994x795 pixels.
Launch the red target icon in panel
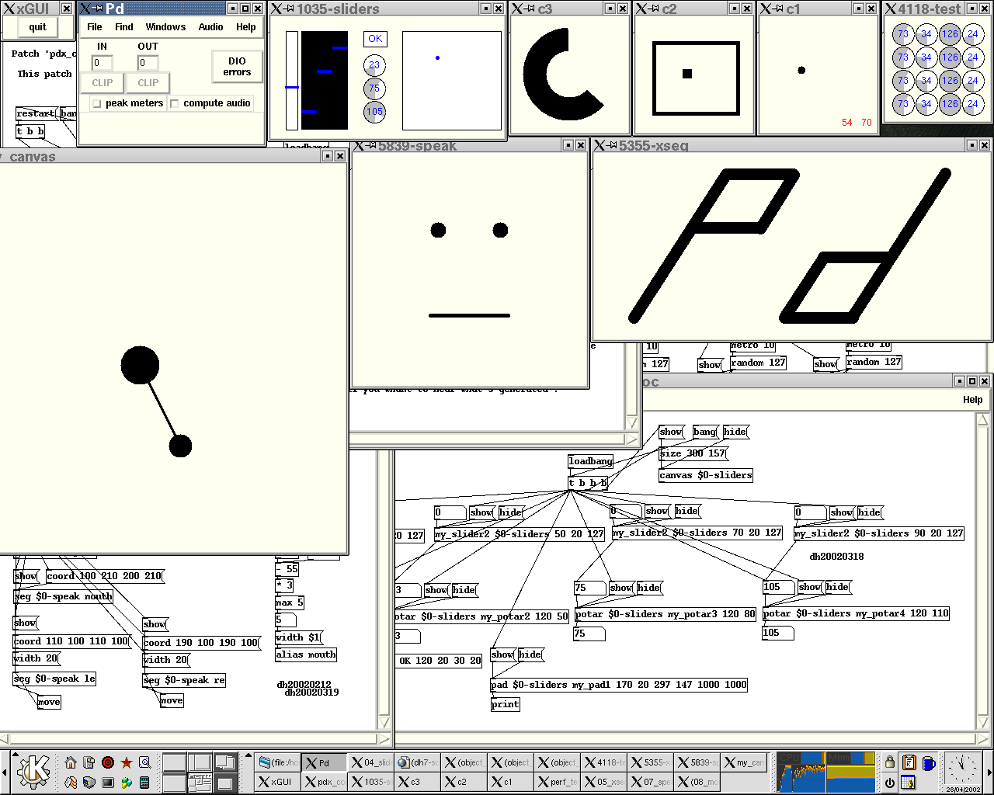[108, 762]
